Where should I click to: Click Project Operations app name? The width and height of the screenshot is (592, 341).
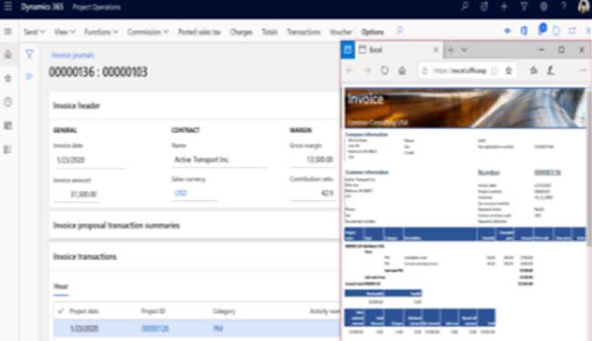97,6
